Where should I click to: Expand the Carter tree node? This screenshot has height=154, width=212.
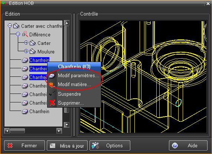(x=26, y=43)
